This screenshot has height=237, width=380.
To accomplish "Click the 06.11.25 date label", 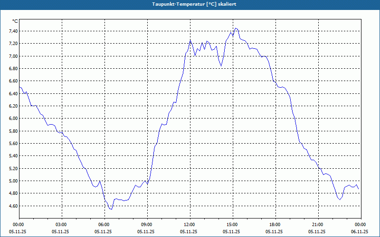I will 360,232.
